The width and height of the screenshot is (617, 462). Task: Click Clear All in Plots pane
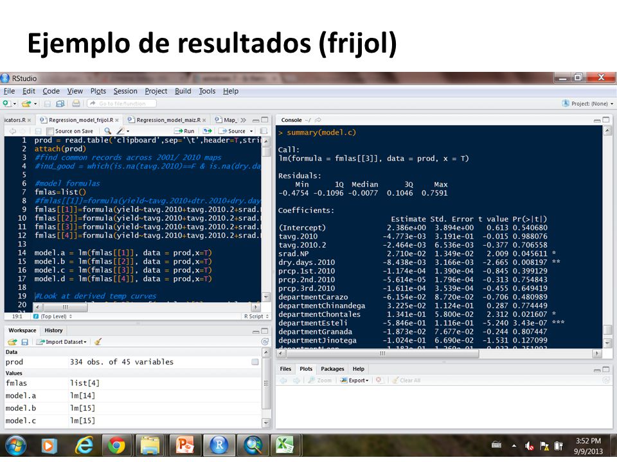coord(406,380)
